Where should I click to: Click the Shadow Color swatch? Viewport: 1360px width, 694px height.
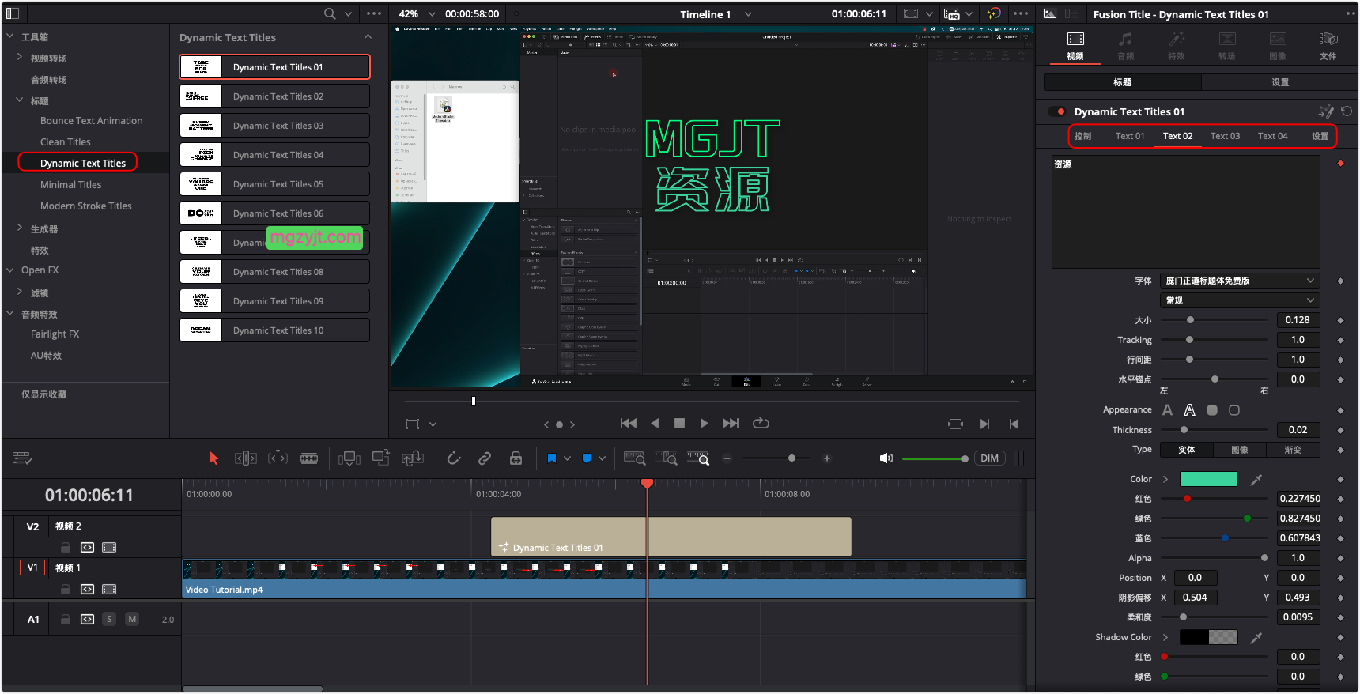point(1208,637)
